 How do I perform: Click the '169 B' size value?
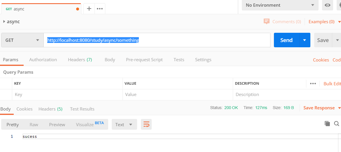(x=288, y=108)
